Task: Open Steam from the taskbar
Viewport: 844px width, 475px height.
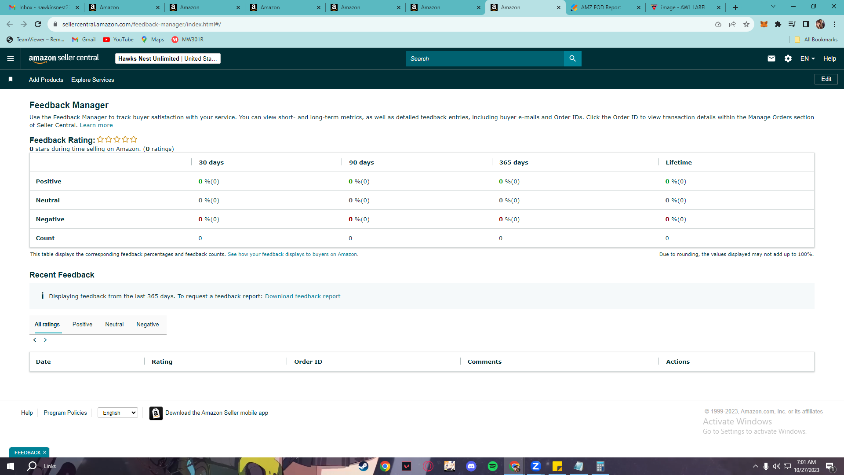Action: 364,466
